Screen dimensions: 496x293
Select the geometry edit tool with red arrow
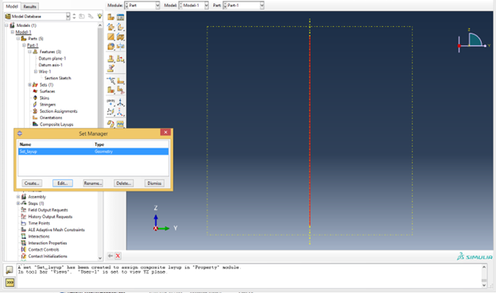click(x=110, y=124)
